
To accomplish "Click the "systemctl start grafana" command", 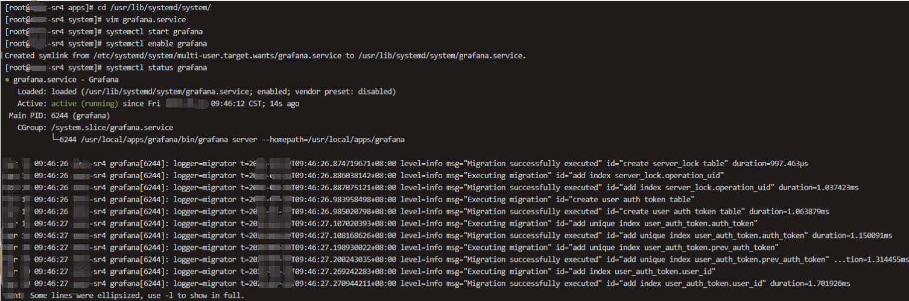I will [154, 31].
